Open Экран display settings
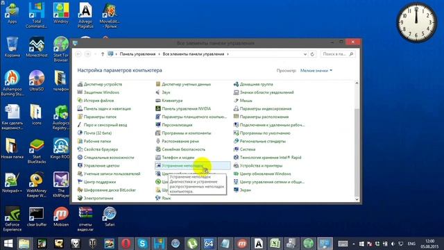Image resolution: width=444 pixels, height=250 pixels. click(242, 190)
